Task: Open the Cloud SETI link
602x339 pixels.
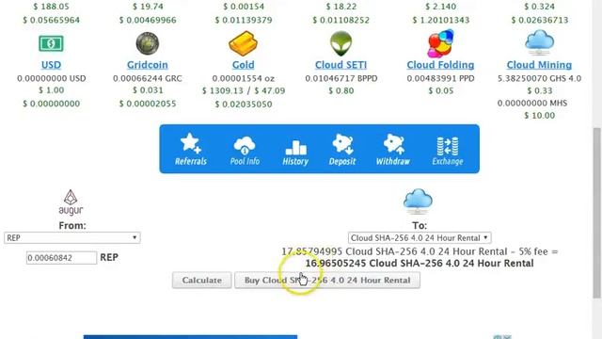Action: (341, 65)
